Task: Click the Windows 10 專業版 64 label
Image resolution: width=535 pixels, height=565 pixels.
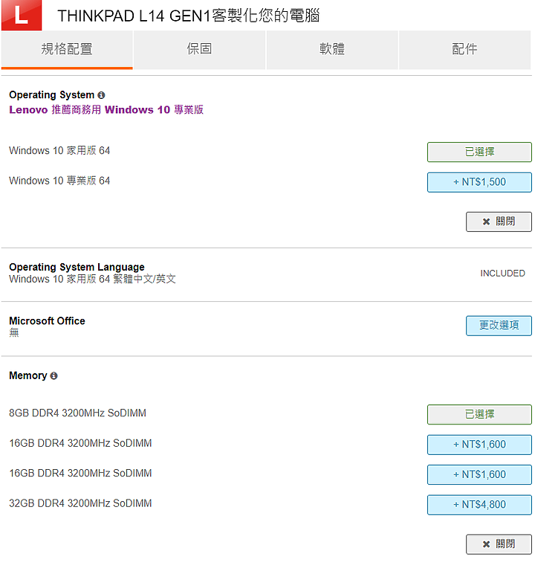Action: tap(59, 181)
